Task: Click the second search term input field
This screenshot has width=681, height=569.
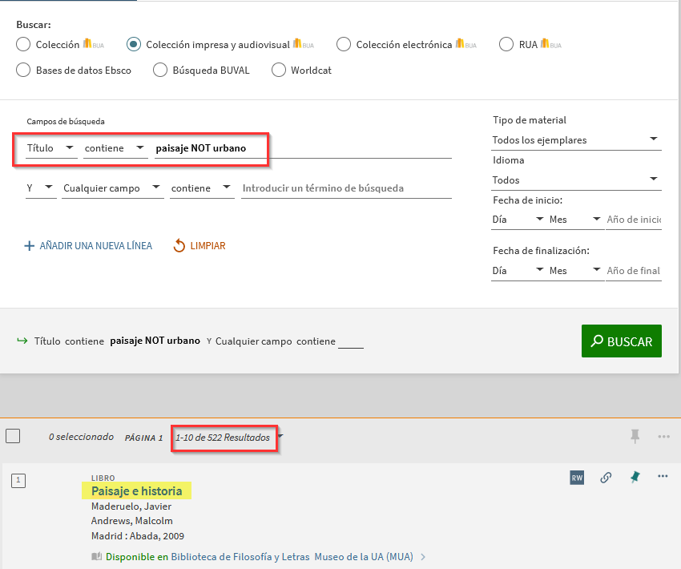Action: 346,188
